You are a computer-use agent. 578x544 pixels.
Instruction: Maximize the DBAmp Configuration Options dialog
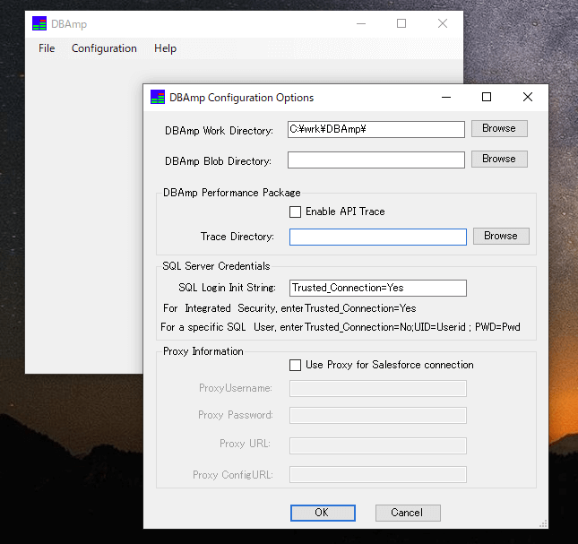pos(487,97)
